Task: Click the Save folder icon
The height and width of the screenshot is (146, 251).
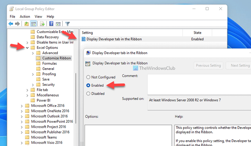Action: pyautogui.click(x=38, y=79)
